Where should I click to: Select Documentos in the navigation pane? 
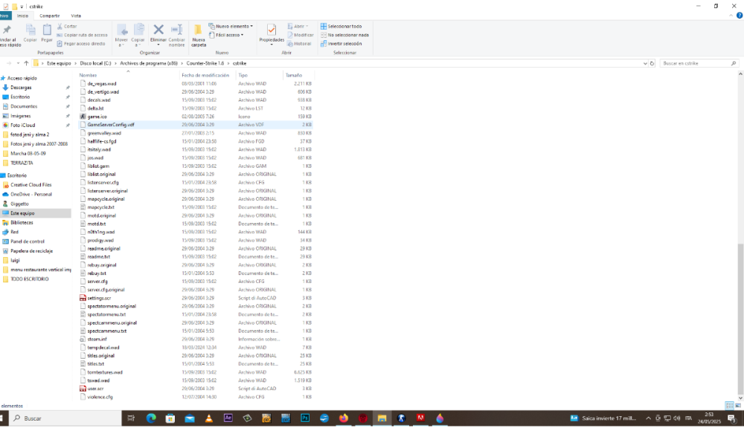tap(24, 107)
